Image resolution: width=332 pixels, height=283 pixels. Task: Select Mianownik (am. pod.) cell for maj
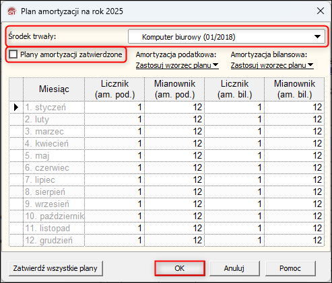tap(174, 156)
